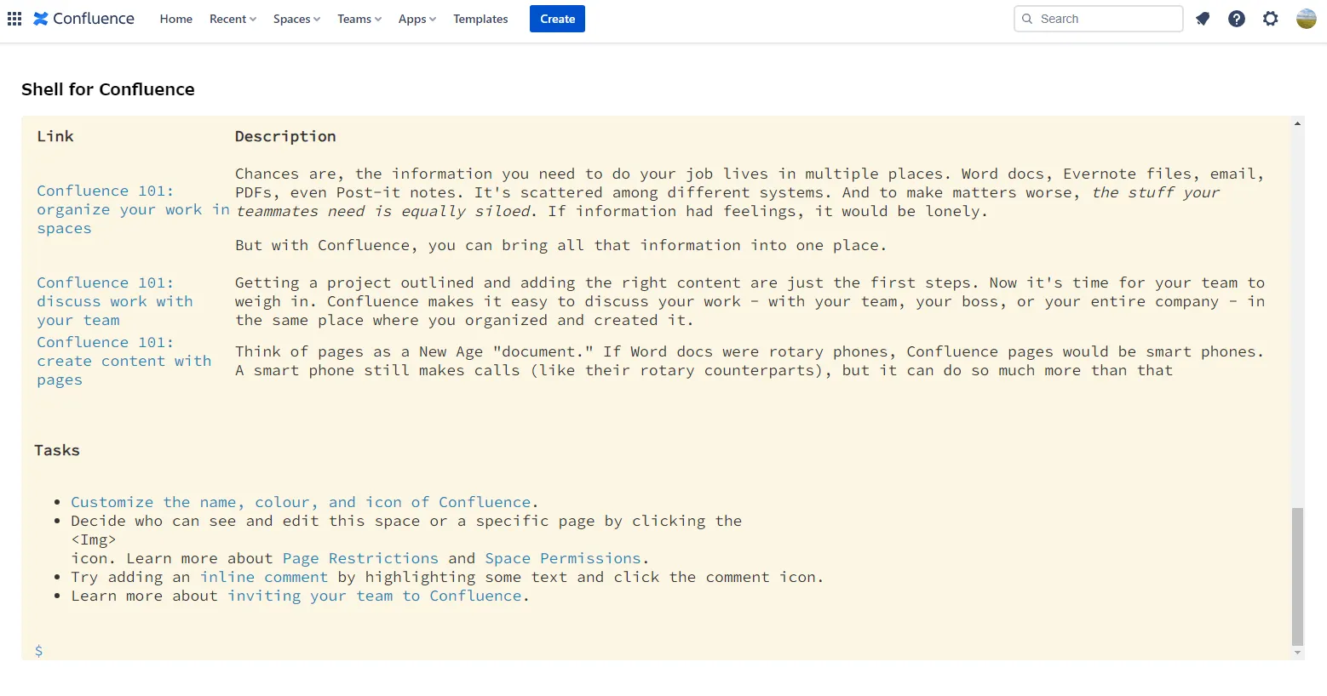Image resolution: width=1327 pixels, height=696 pixels.
Task: Open the Help question mark icon
Action: coord(1236,19)
